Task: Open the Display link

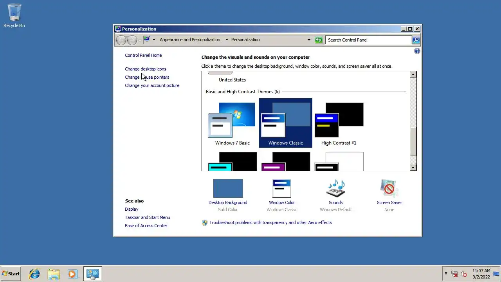Action: (x=132, y=209)
